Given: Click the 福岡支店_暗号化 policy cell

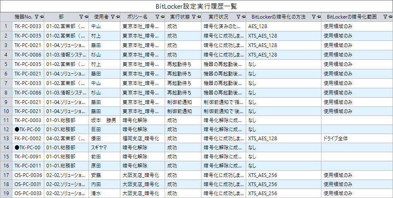Looking at the screenshot, I should pyautogui.click(x=142, y=138).
